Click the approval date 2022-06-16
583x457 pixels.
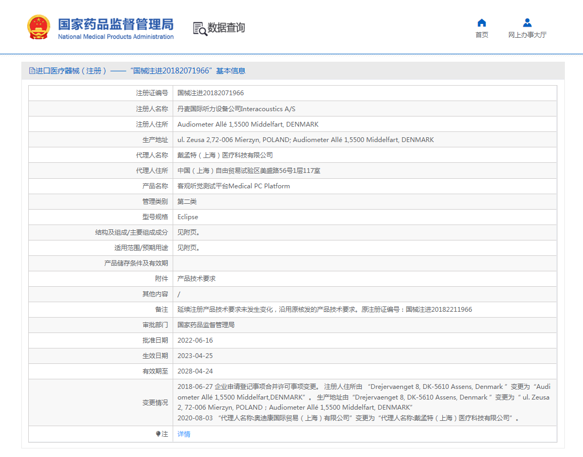tap(195, 340)
